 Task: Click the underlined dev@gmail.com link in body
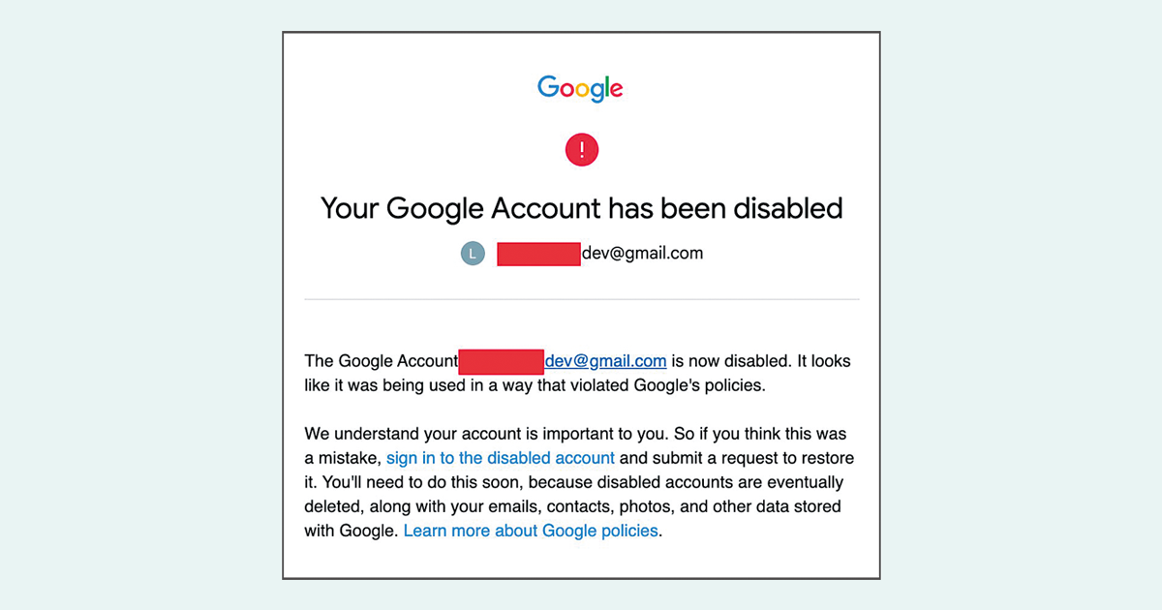pos(605,361)
